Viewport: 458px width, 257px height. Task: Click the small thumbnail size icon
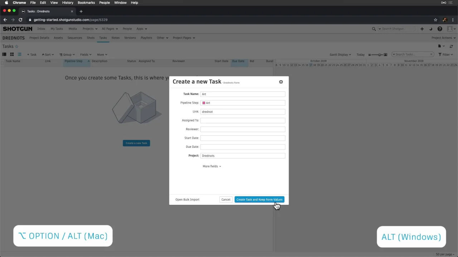pyautogui.click(x=370, y=55)
